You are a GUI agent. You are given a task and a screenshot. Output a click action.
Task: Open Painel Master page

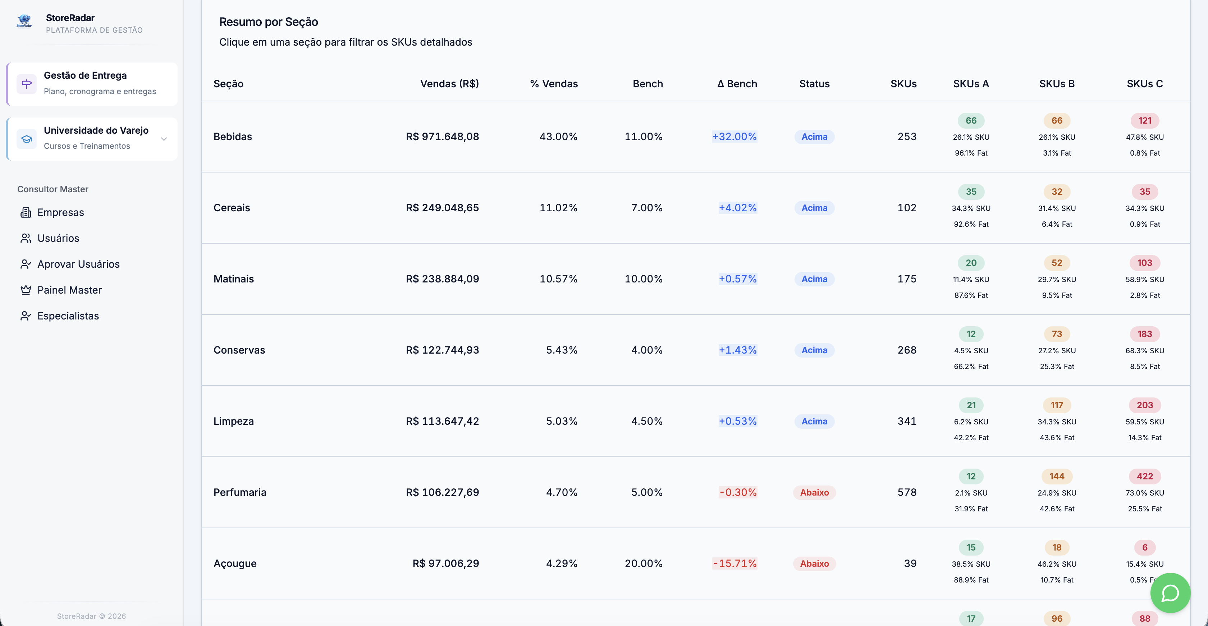pos(69,290)
